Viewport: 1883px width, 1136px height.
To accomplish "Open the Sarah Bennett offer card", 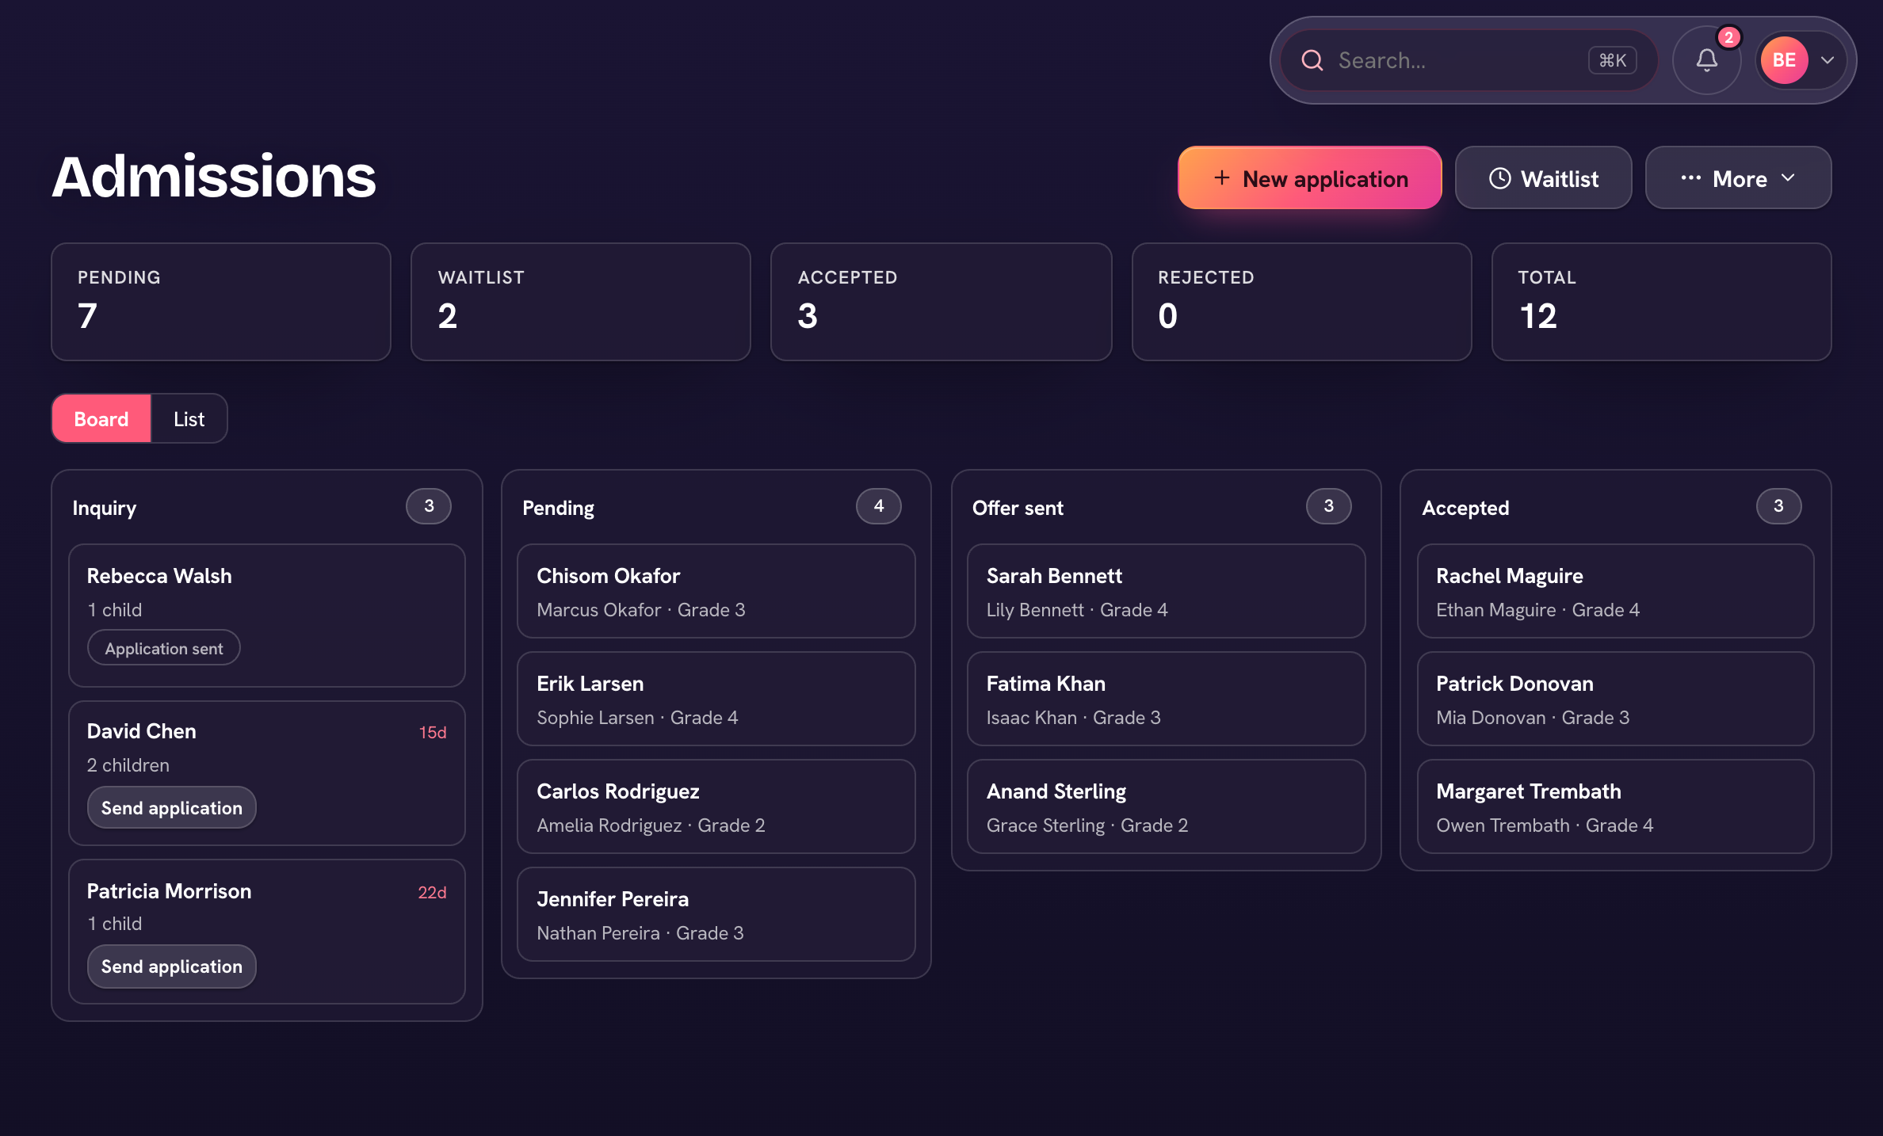I will coord(1167,591).
